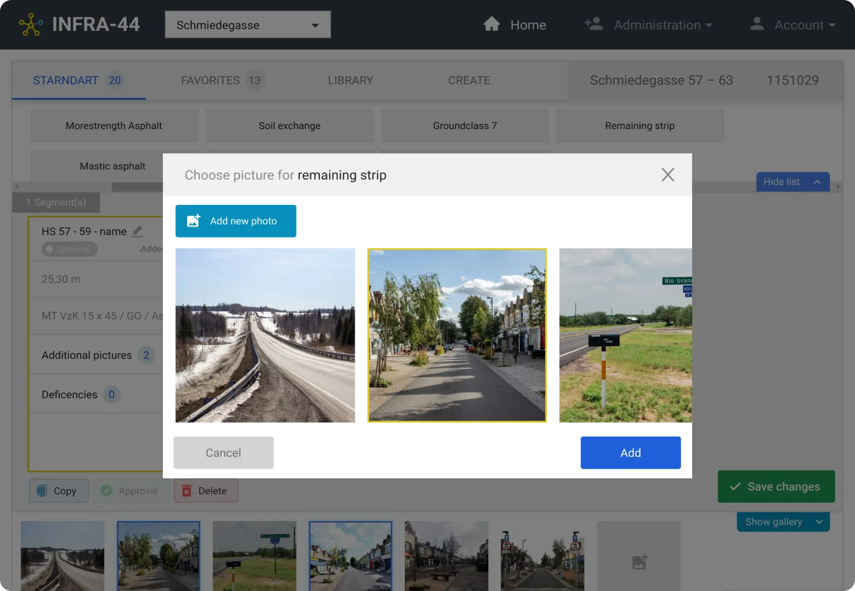The width and height of the screenshot is (855, 591).
Task: Confirm picture selection with Add
Action: pyautogui.click(x=630, y=452)
